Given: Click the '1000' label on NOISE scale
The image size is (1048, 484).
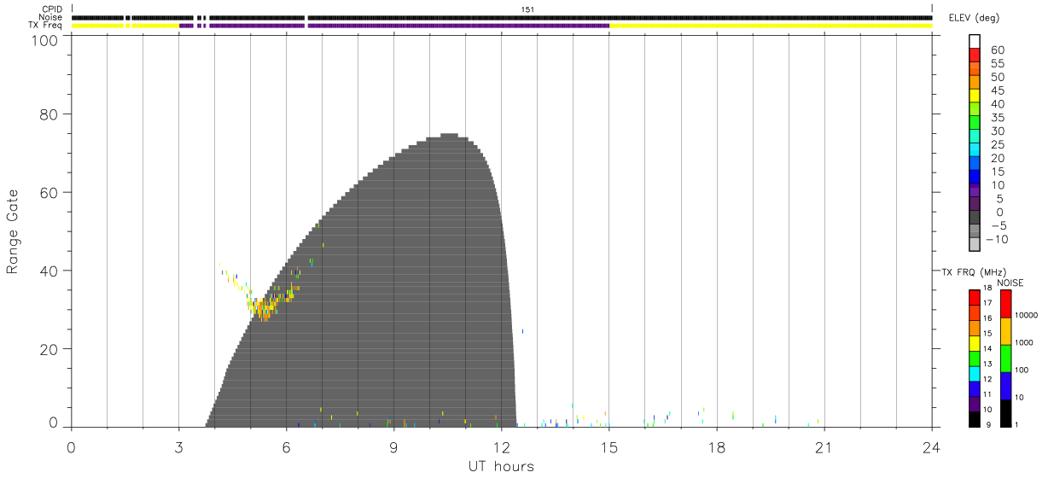Looking at the screenshot, I should coord(1025,342).
